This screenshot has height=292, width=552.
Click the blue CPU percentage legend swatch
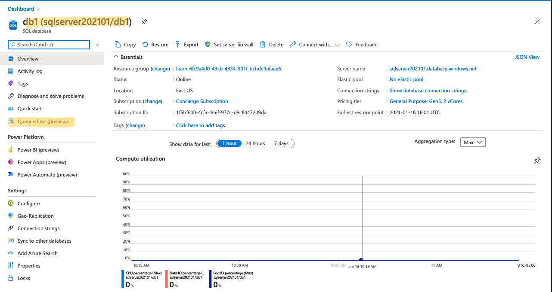[123, 279]
